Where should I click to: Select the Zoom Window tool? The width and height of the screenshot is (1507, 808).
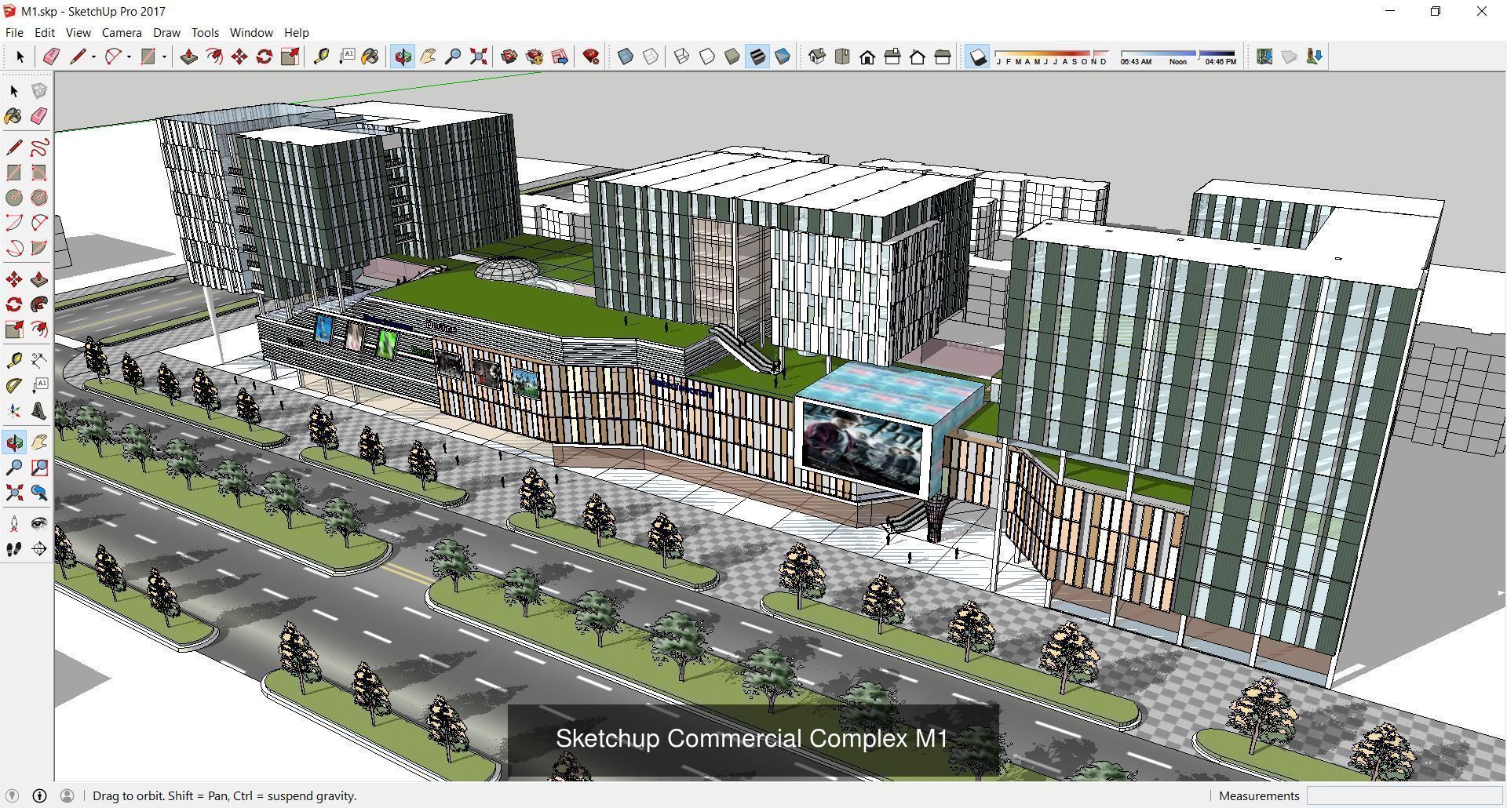point(39,468)
